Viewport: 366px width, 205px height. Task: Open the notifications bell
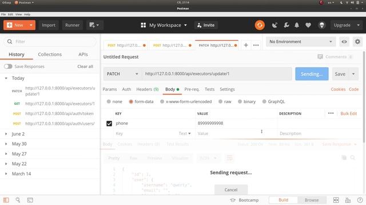[x=297, y=25]
